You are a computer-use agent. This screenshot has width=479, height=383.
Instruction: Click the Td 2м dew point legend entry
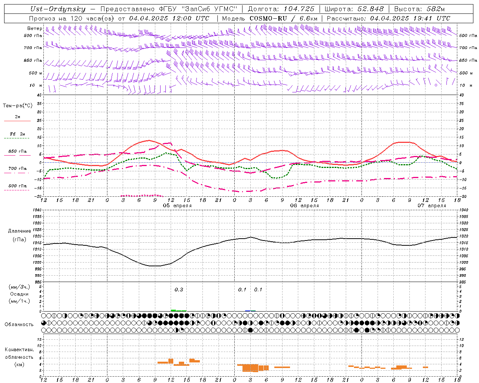(17, 134)
